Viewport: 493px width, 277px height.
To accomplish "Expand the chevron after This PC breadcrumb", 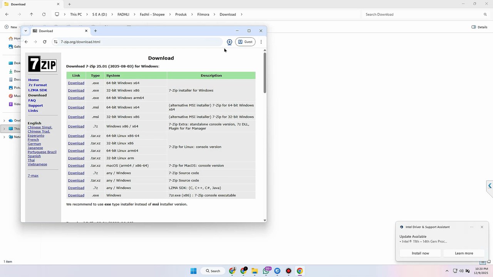I will [87, 14].
